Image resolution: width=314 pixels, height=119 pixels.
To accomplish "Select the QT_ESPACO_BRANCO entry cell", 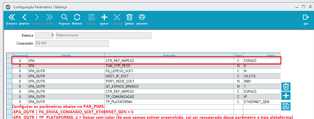I will (x=169, y=86).
